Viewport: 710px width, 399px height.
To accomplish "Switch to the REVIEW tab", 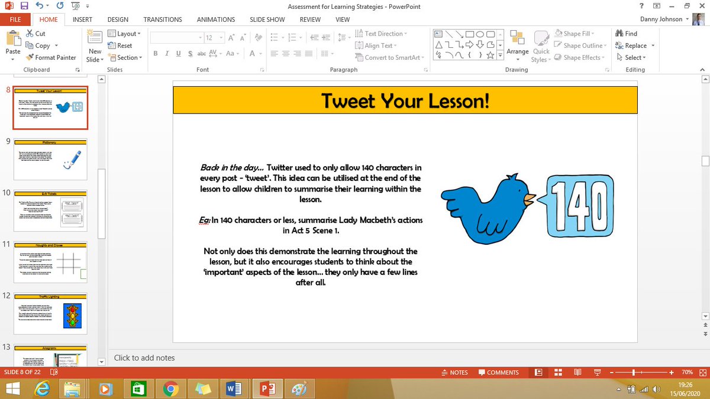I will [x=310, y=20].
